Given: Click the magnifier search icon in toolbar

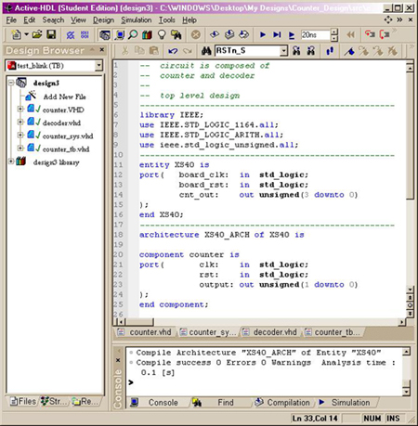Looking at the screenshot, I should pyautogui.click(x=133, y=34).
